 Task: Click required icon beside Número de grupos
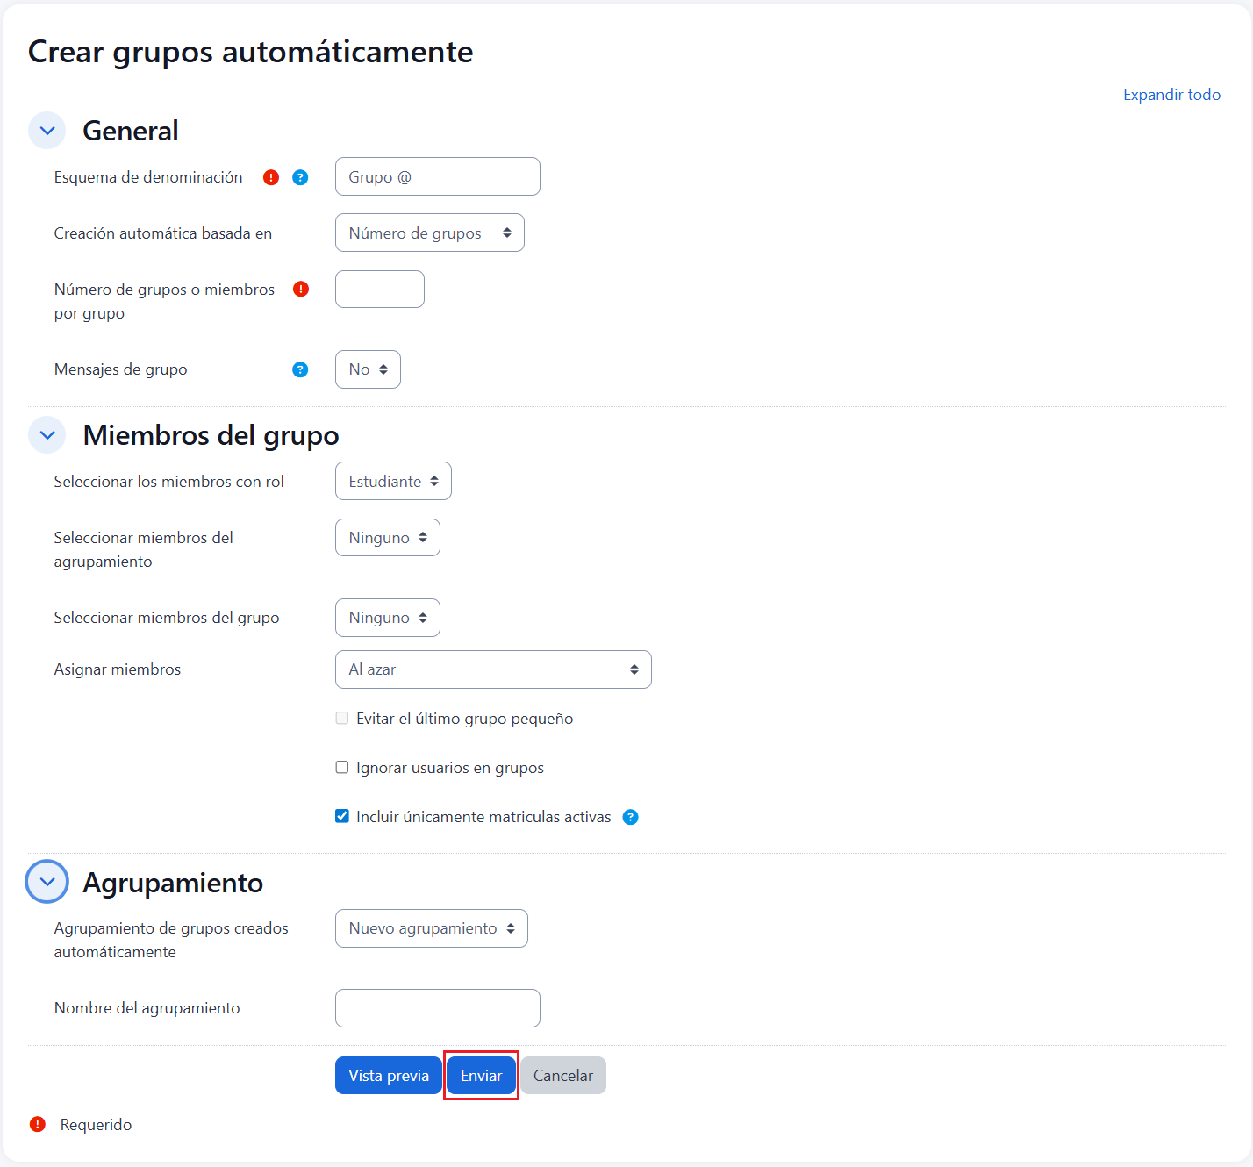pyautogui.click(x=301, y=289)
